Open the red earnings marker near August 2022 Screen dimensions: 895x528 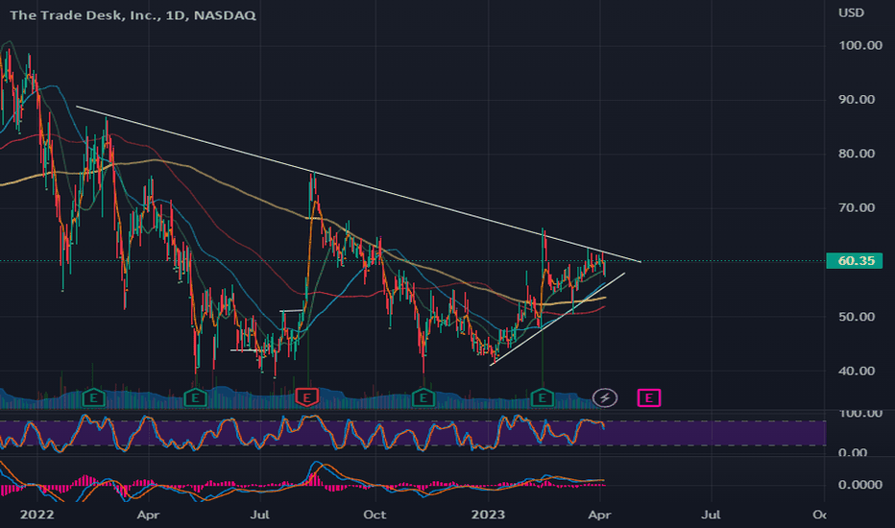click(306, 397)
